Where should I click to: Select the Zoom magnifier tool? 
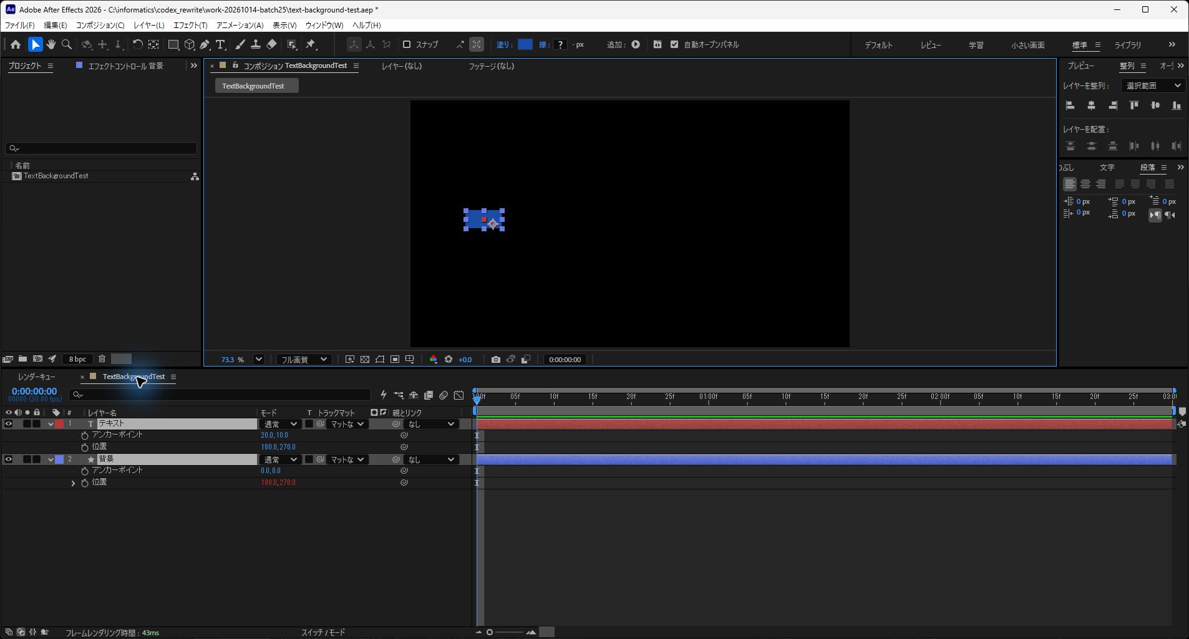[x=67, y=44]
